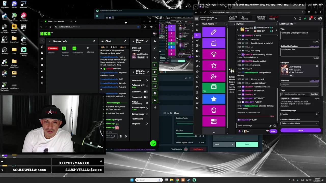
Task: Click Twitch stream Title text field
Action: [x=300, y=35]
